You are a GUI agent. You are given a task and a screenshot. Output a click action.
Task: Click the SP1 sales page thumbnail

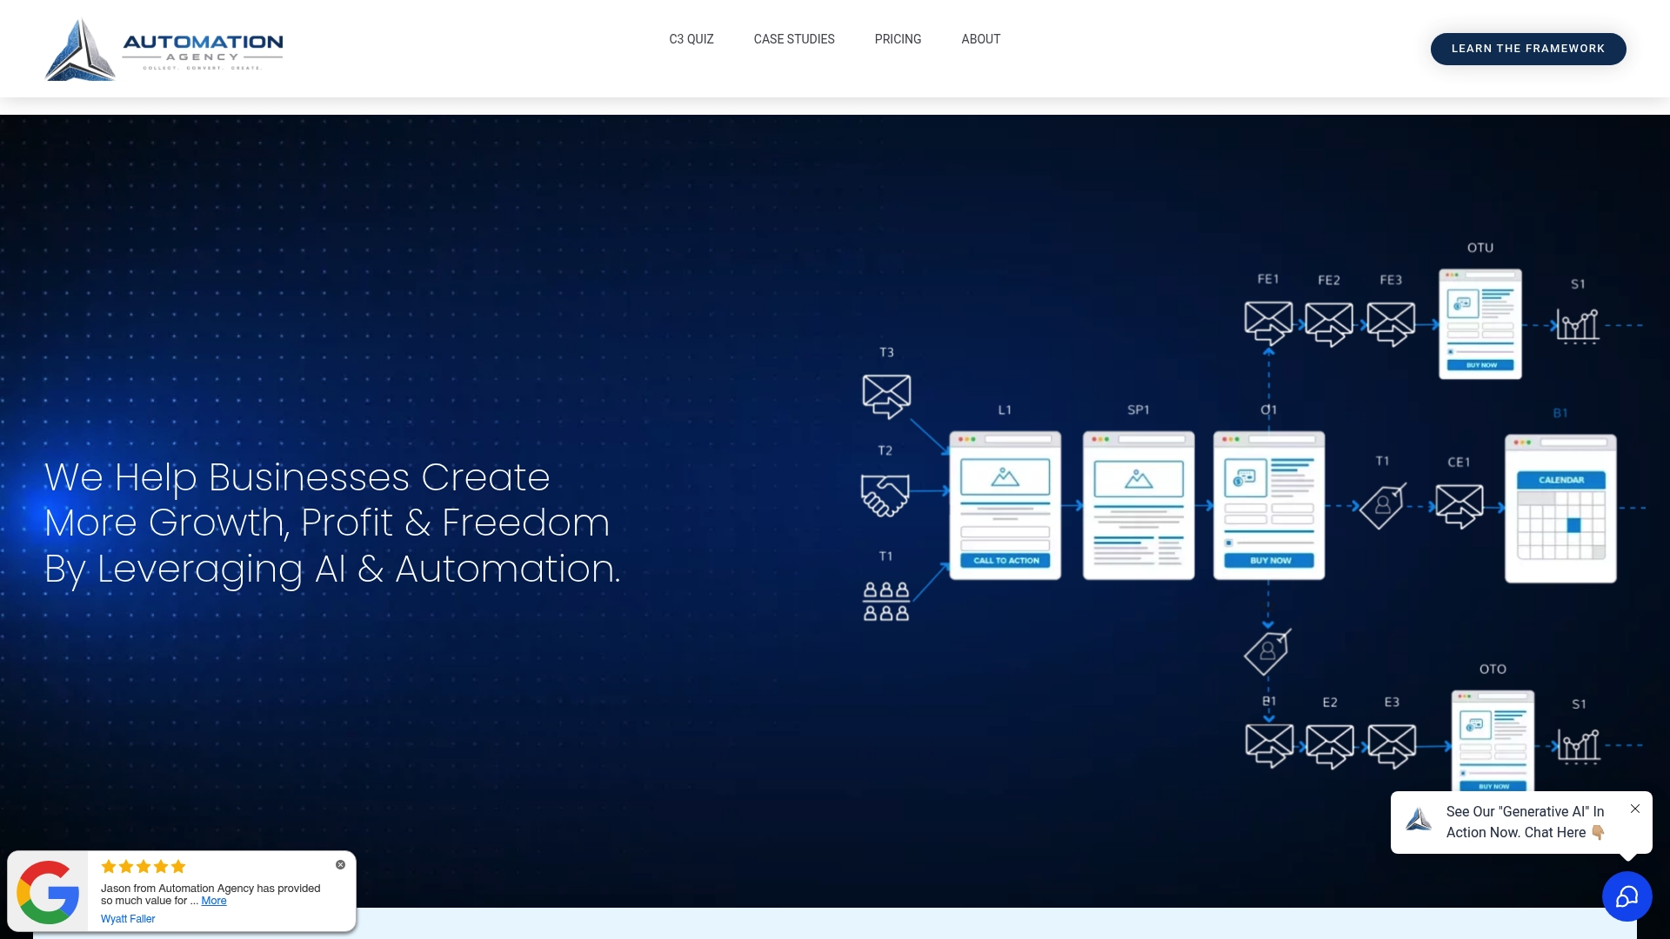[x=1139, y=505]
